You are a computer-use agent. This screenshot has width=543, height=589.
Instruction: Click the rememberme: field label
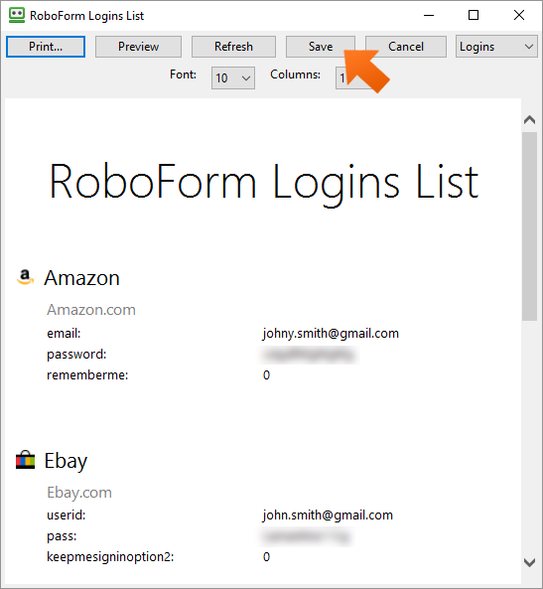click(x=87, y=375)
